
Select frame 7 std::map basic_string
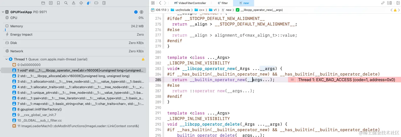[x=74, y=104]
